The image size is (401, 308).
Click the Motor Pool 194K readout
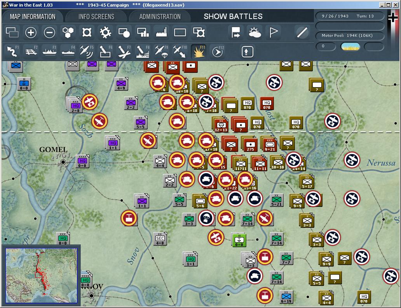[350, 35]
